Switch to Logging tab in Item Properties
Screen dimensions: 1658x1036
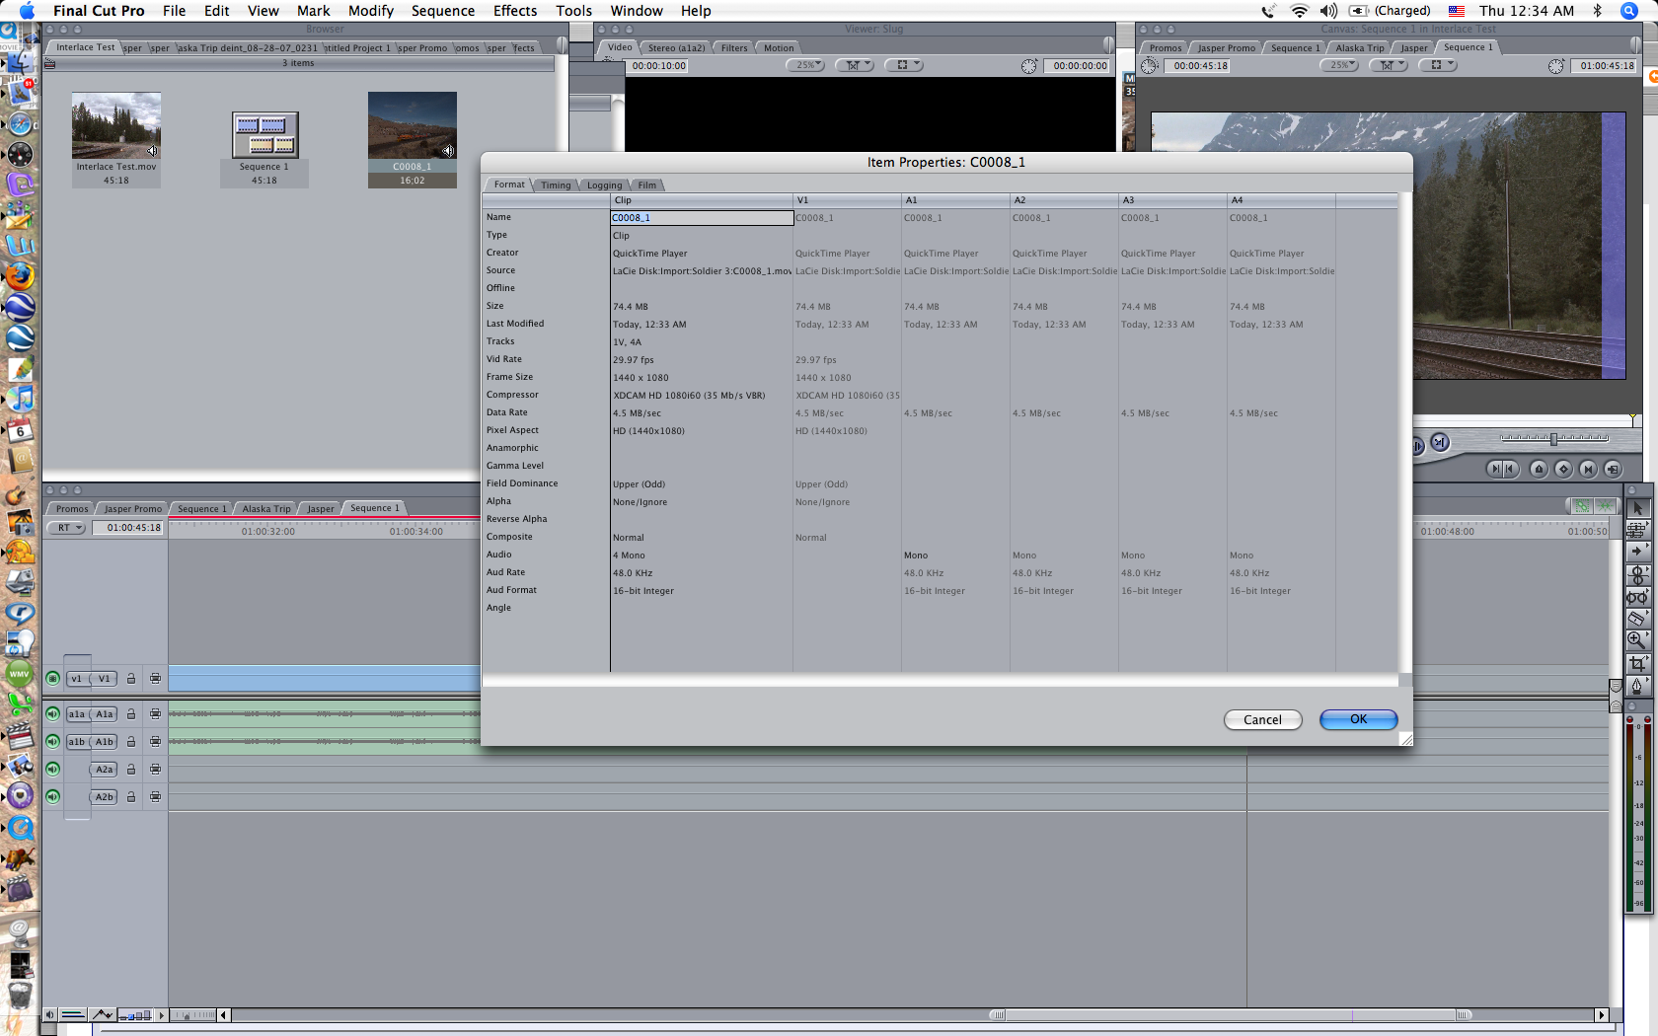click(605, 185)
